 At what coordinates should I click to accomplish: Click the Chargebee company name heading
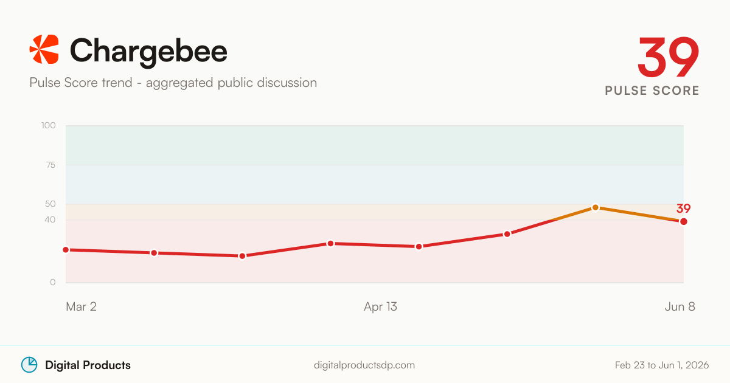(148, 50)
